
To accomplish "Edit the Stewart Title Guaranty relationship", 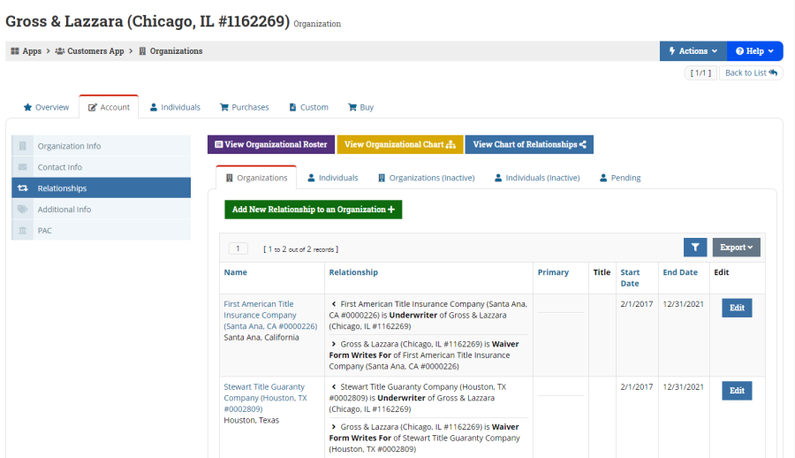I will [737, 391].
